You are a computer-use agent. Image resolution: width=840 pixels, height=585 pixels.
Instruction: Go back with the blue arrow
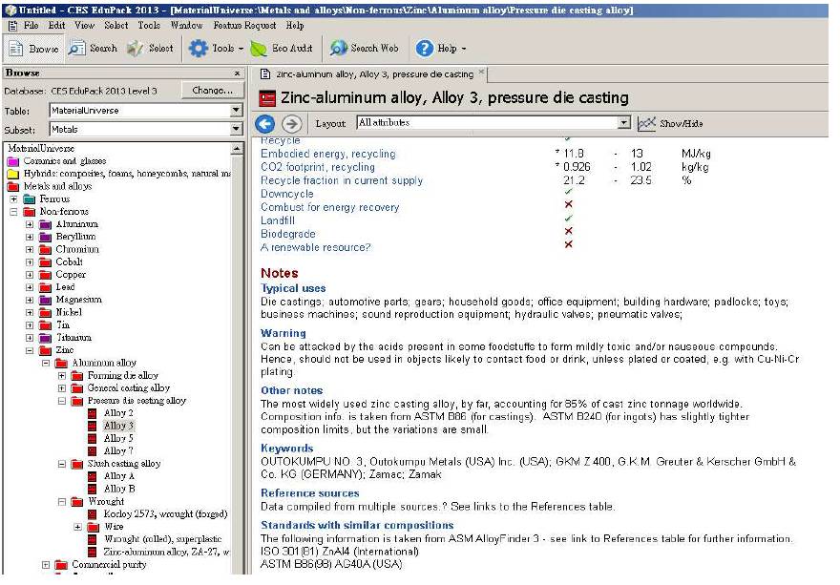tap(265, 124)
